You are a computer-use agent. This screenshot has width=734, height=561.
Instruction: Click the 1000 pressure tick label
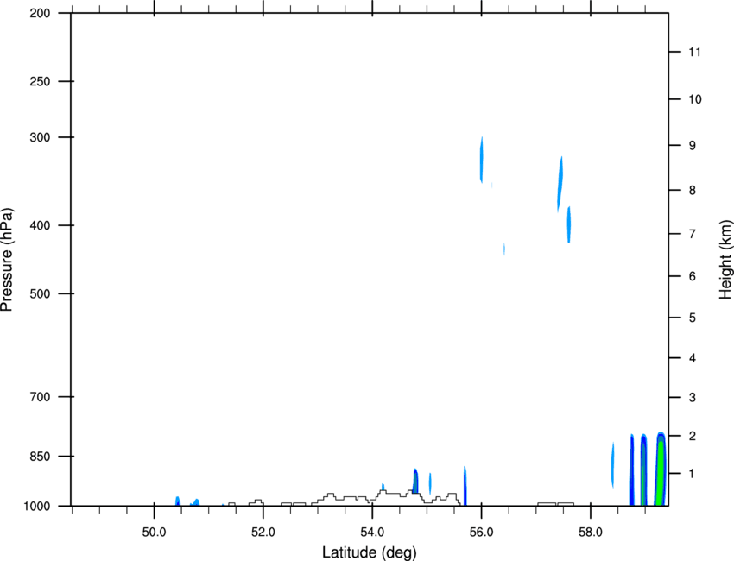click(x=36, y=507)
